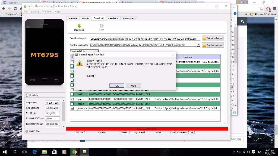Uncheck the system partition checkbox

coord(72,99)
